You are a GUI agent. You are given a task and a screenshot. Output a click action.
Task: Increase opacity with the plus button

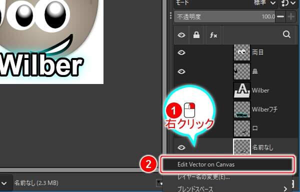(x=291, y=16)
